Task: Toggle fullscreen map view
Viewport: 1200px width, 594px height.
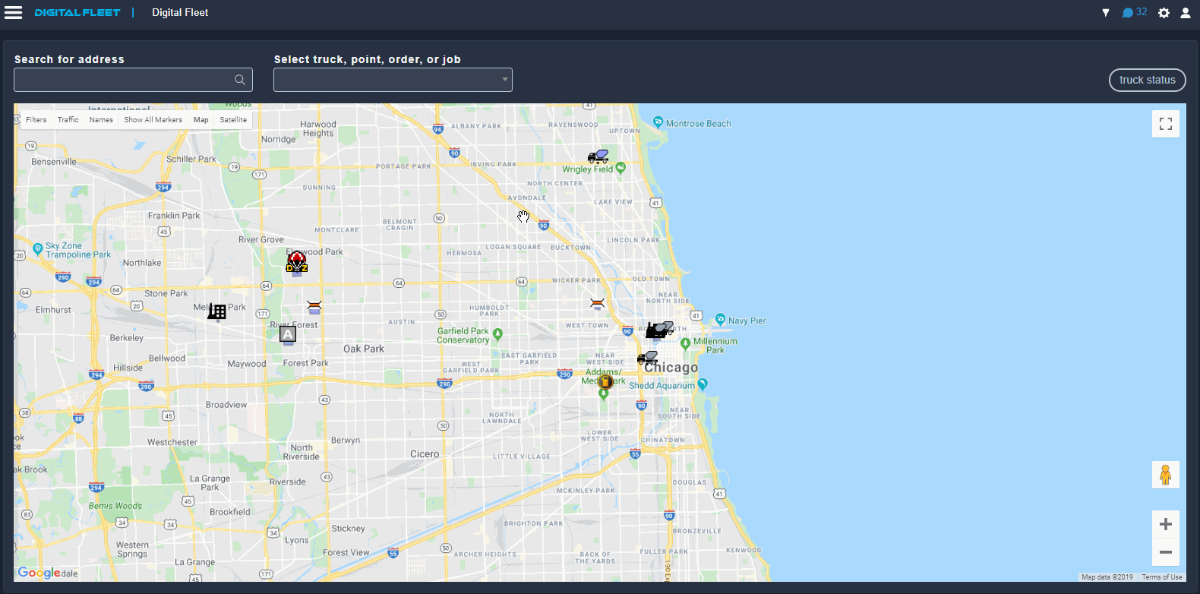Action: 1165,124
